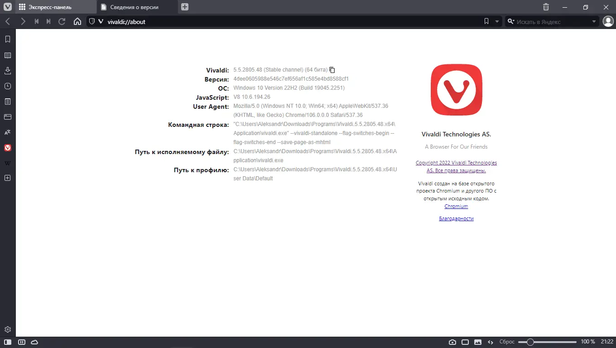Click the Путь к профилю label

pos(202,170)
